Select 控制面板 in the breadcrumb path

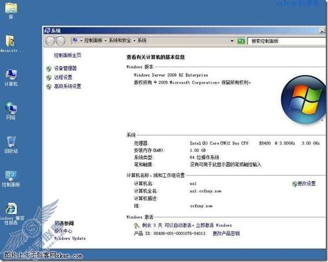(x=93, y=41)
